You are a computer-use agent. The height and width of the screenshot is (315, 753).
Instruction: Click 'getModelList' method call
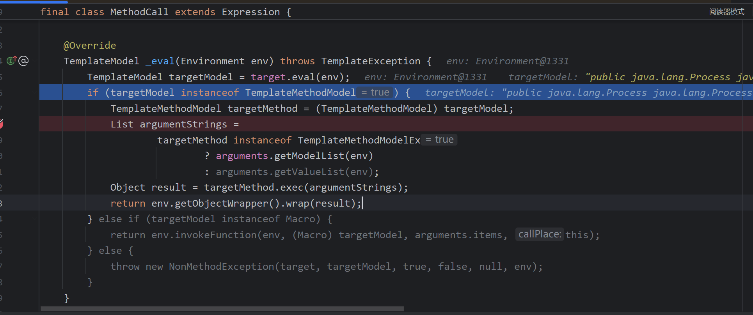coord(309,156)
